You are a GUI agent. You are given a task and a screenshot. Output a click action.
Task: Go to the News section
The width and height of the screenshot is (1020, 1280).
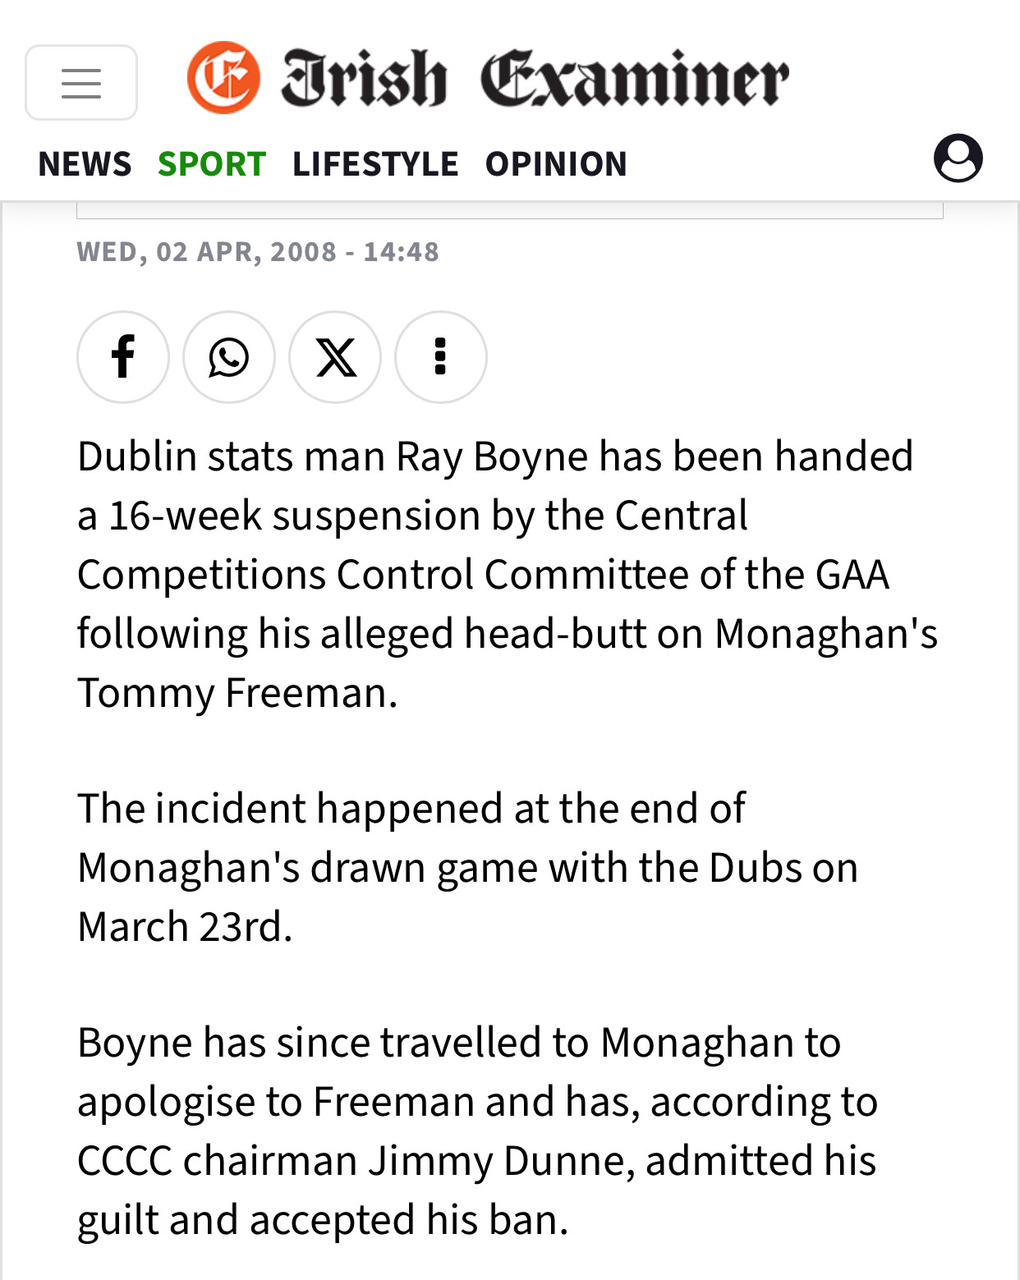[85, 164]
